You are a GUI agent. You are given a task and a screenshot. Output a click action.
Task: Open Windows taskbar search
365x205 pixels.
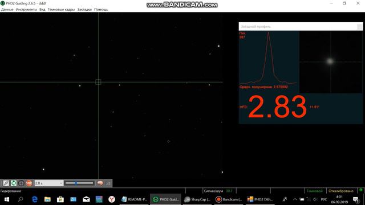(x=21, y=199)
